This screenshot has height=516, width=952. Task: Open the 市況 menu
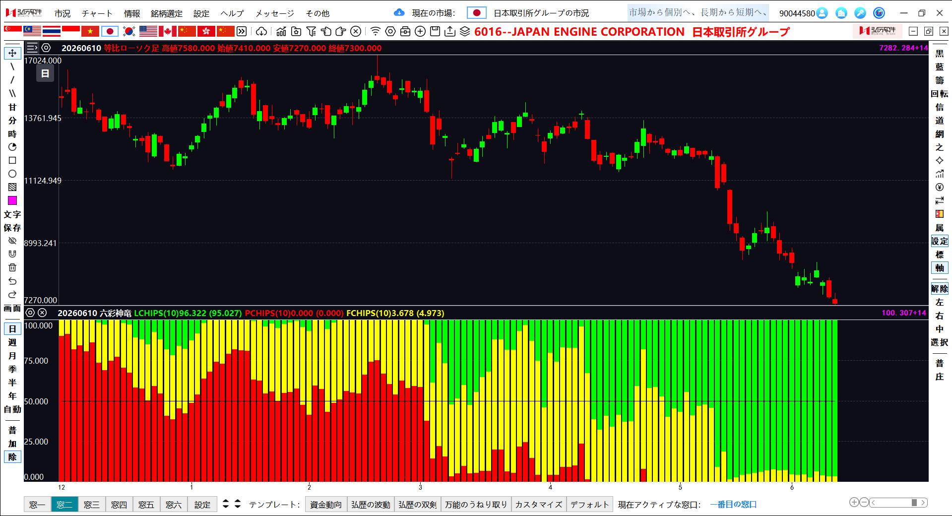(x=63, y=13)
